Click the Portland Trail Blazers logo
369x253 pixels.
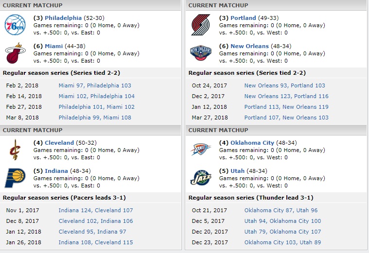click(x=200, y=25)
